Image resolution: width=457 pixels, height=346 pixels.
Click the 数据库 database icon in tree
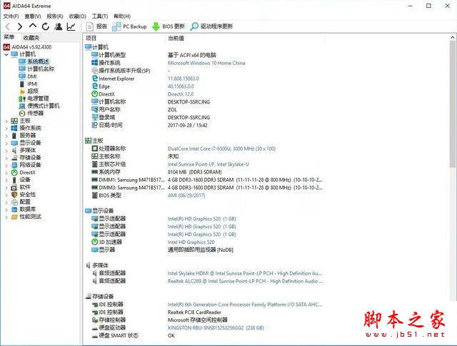14,210
